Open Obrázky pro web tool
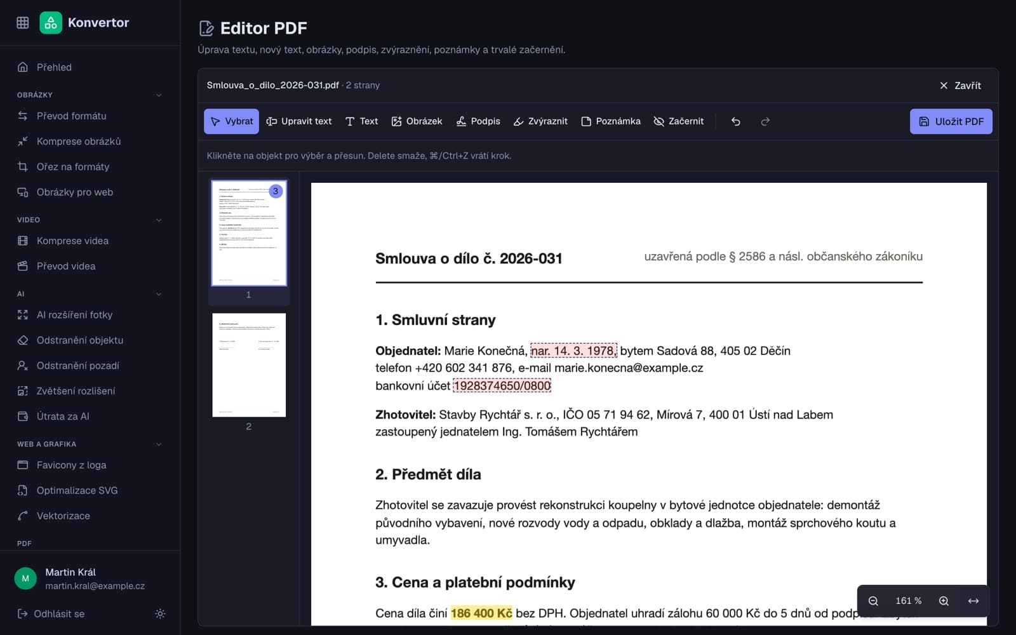 [90, 192]
